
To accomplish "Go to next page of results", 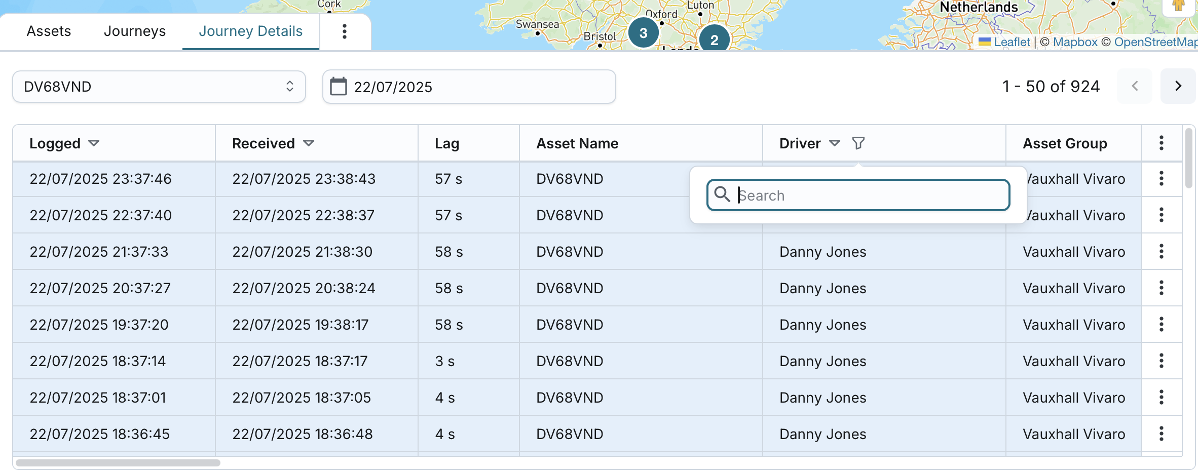I will (x=1178, y=87).
